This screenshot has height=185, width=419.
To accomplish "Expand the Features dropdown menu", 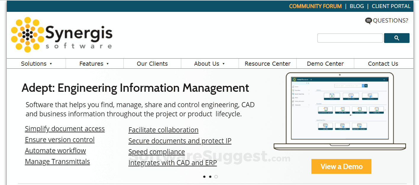I will click(94, 64).
